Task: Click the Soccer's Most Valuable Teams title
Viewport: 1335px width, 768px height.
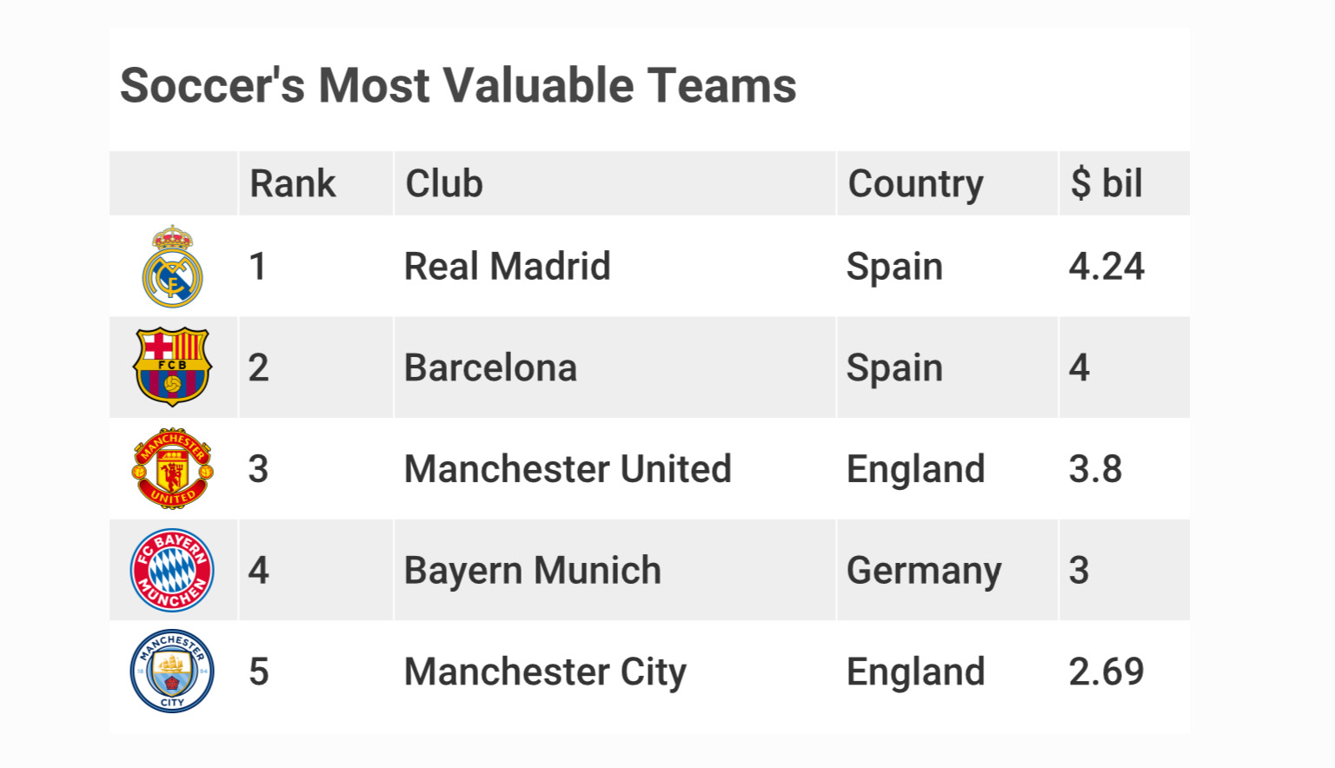Action: [x=458, y=86]
